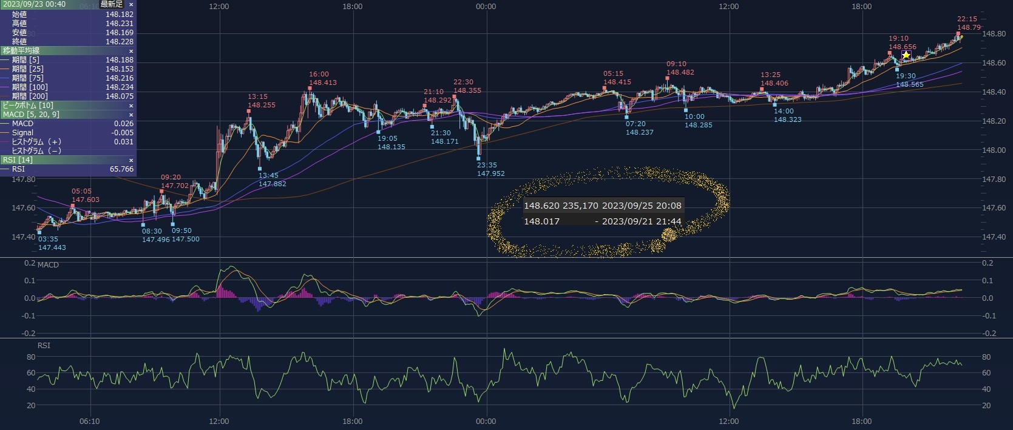This screenshot has height=430, width=1013.
Task: Close the 移動平均線 moving average panel
Action: pyautogui.click(x=130, y=51)
